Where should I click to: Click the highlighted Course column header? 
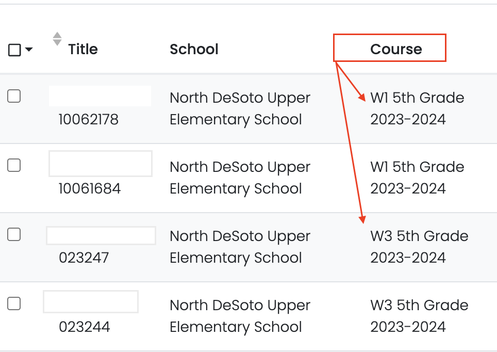(x=395, y=49)
